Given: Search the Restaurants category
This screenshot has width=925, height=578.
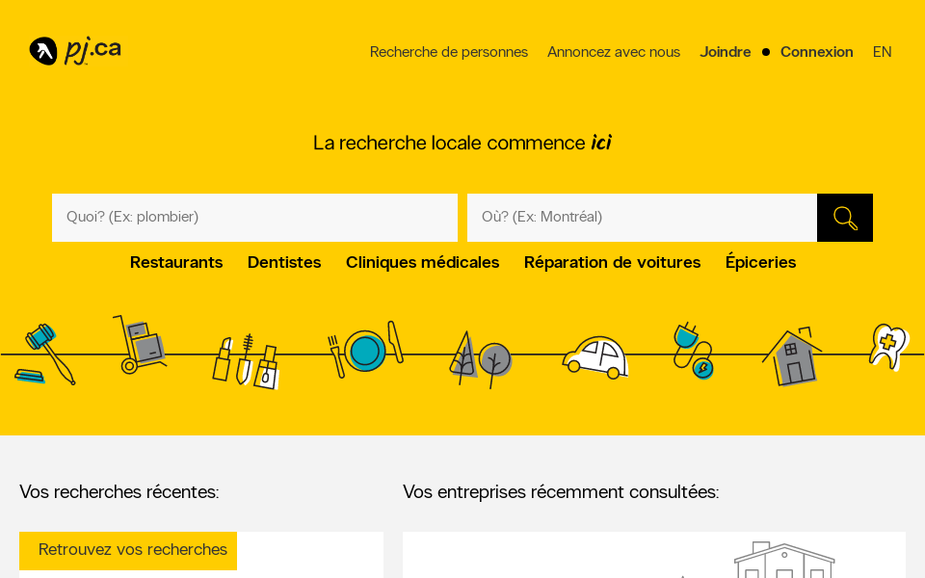Looking at the screenshot, I should pos(176,262).
